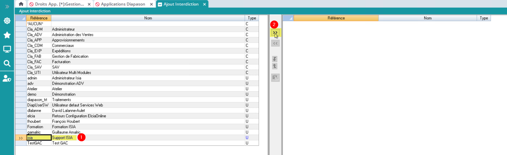
Task: Click the move up arrow icon
Action: click(275, 66)
